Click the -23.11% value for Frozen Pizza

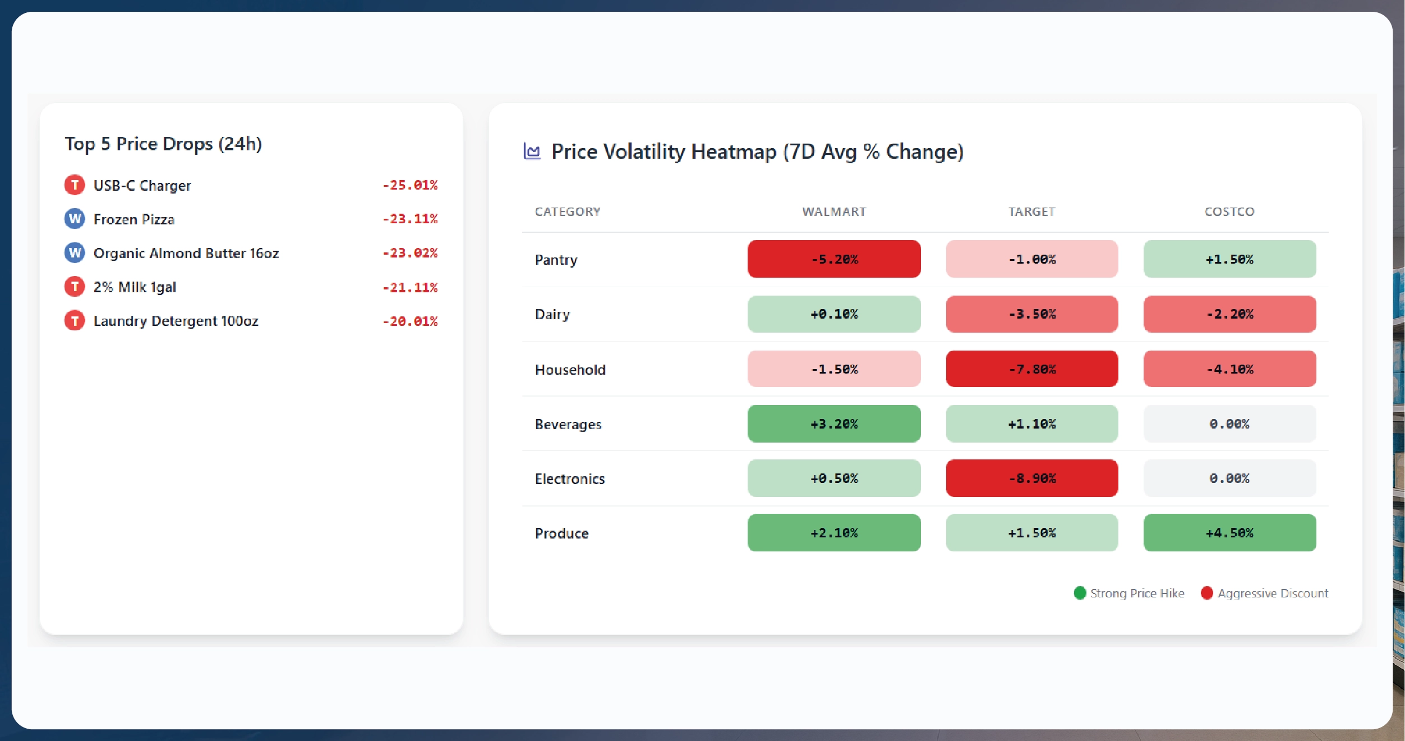(410, 219)
